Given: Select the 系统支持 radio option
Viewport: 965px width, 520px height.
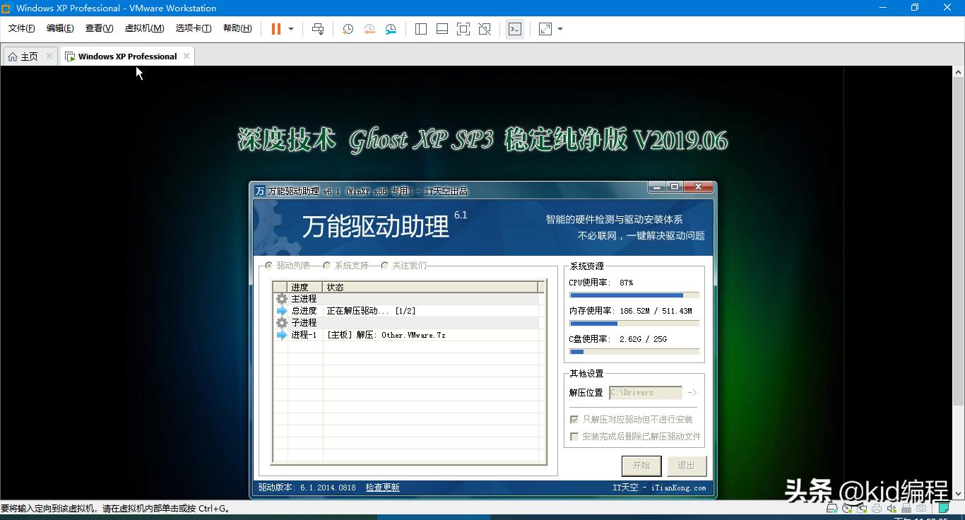Looking at the screenshot, I should pyautogui.click(x=327, y=266).
